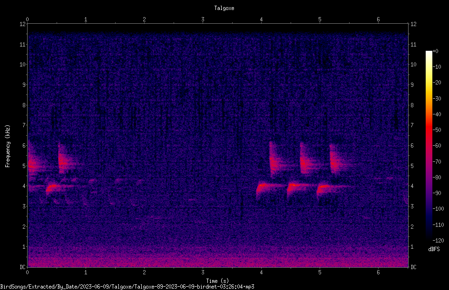The image size is (449, 290).
Task: Click "7" on the left frequency axis
Action: pyautogui.click(x=24, y=125)
